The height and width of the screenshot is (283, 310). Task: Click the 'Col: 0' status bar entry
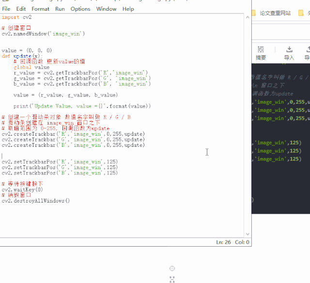pyautogui.click(x=242, y=242)
